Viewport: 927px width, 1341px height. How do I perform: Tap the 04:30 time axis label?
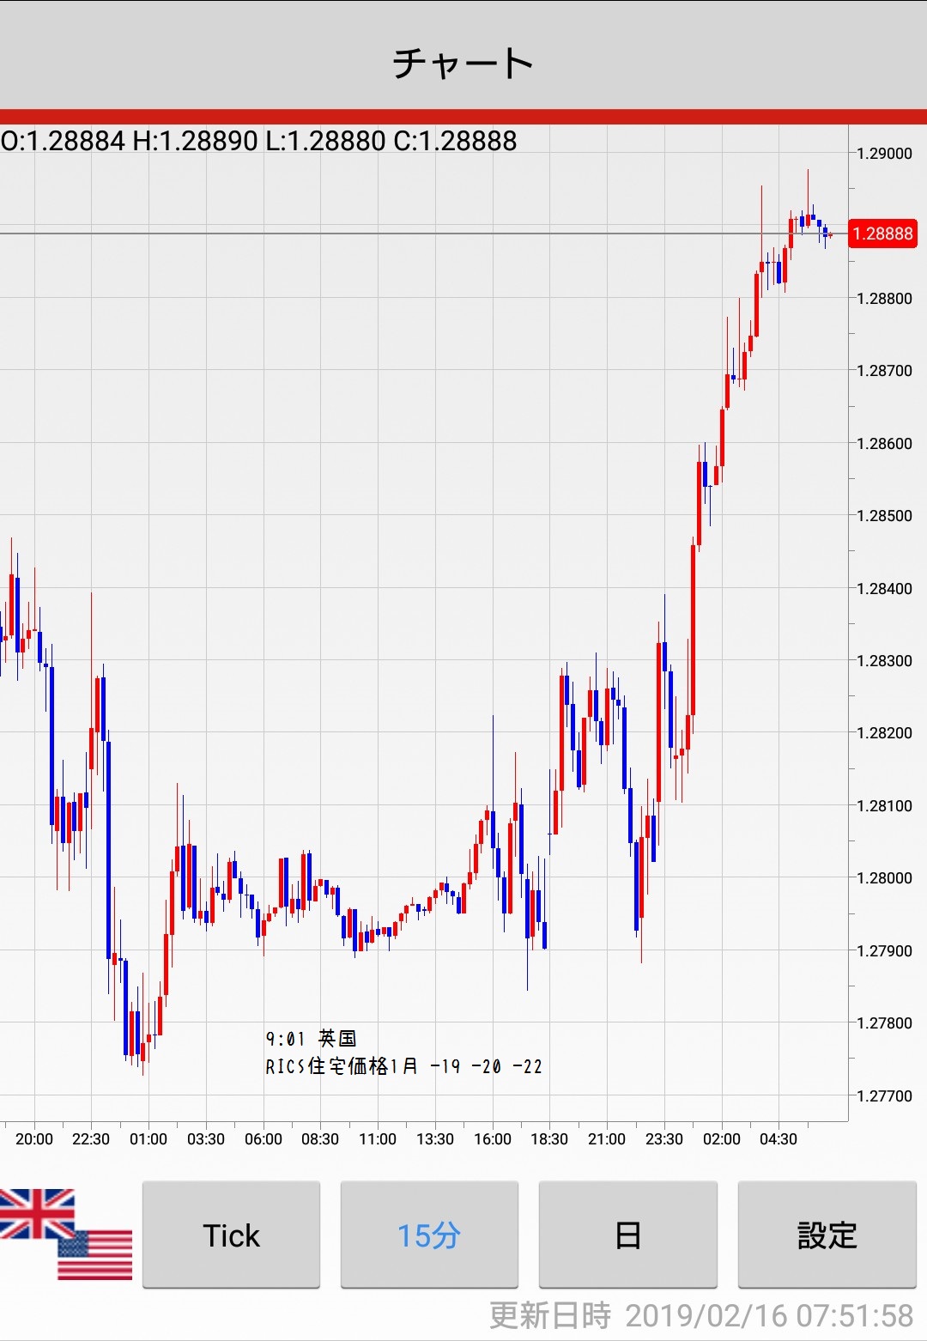click(779, 1138)
